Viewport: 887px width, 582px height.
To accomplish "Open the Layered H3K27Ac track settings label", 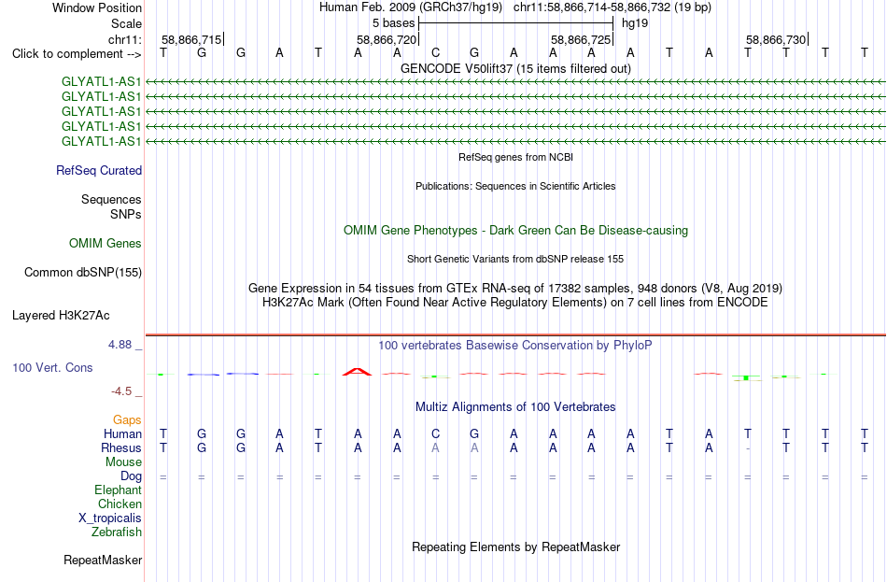I will [x=61, y=316].
